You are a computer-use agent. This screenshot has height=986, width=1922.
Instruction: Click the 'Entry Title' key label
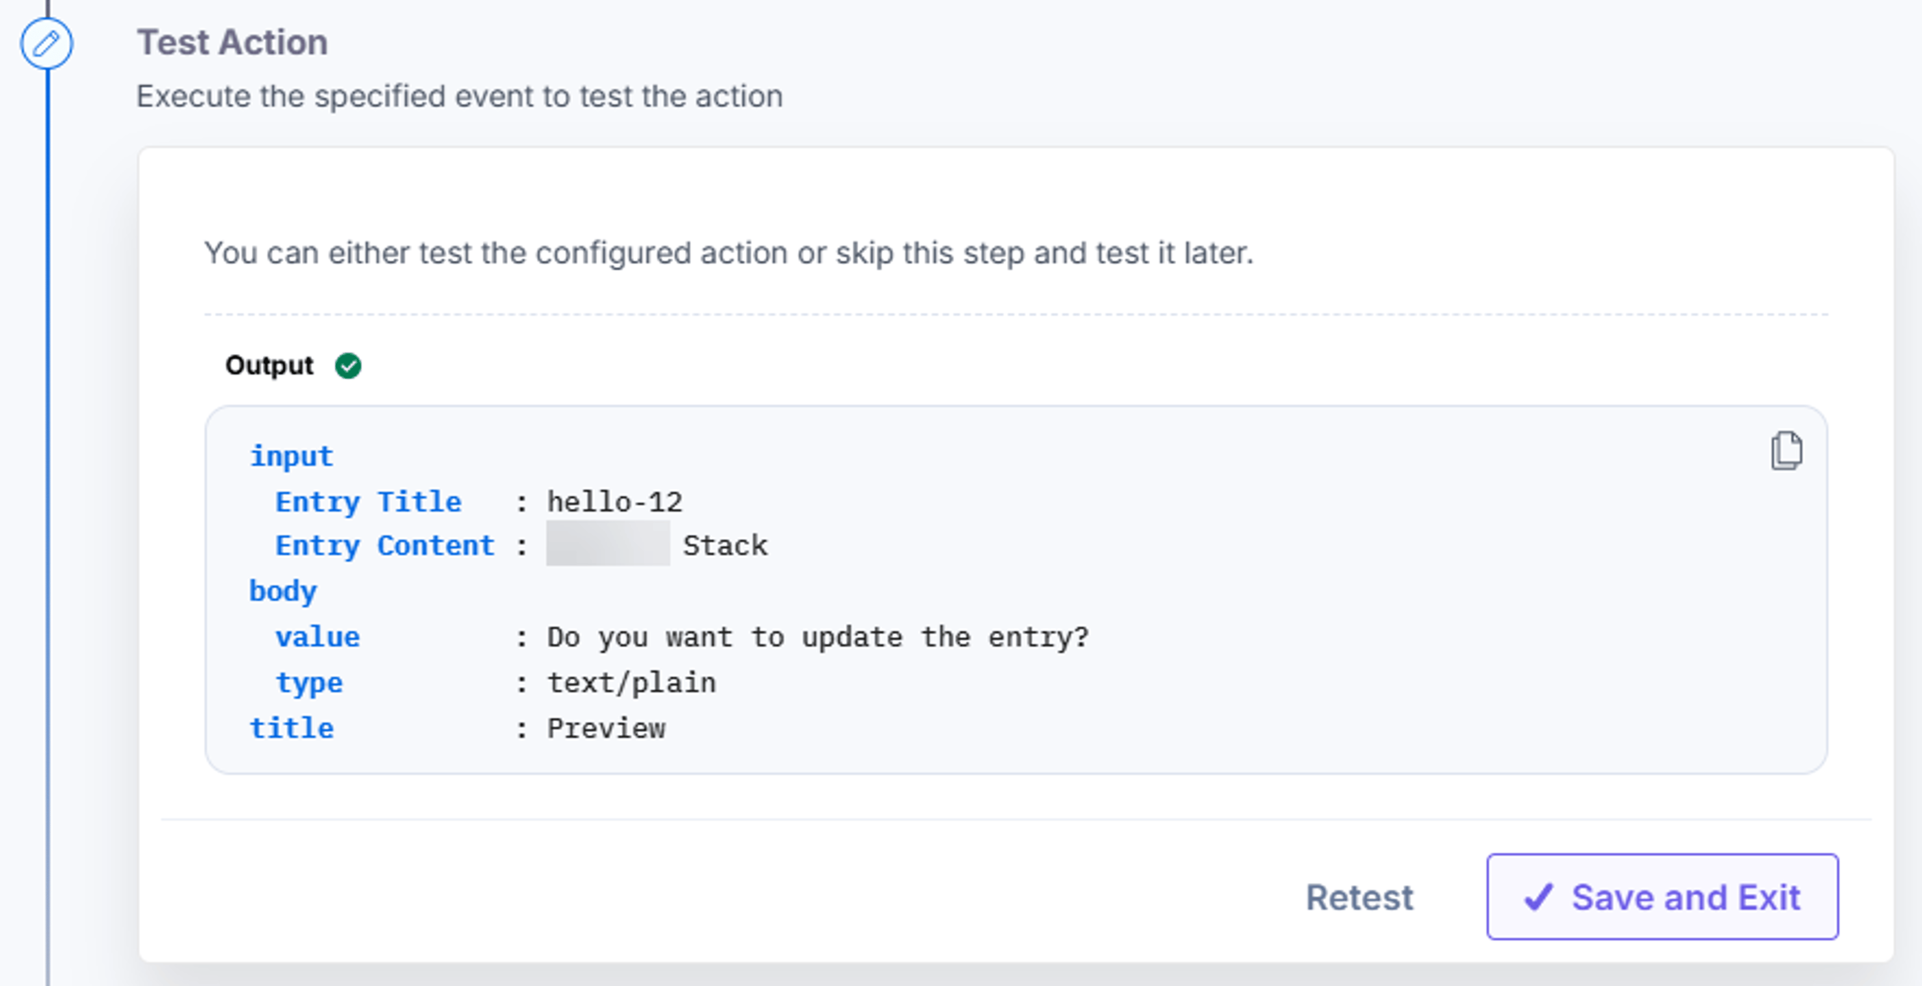[368, 501]
